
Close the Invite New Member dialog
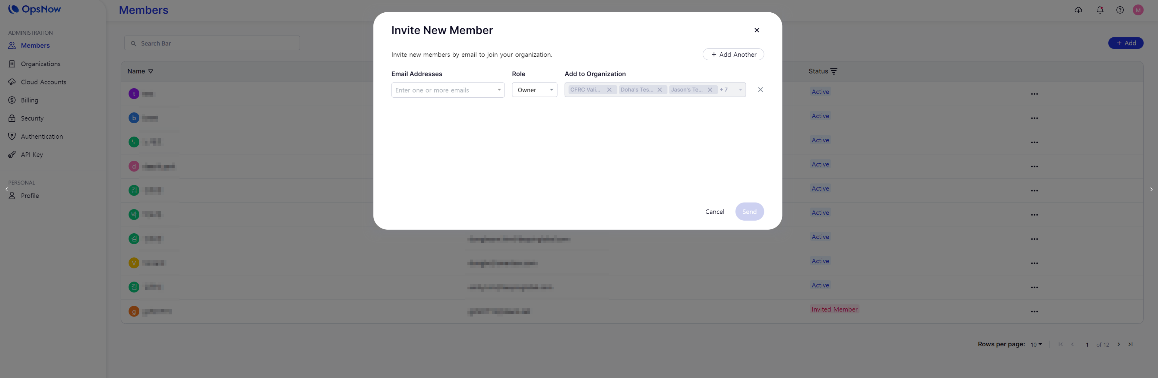pos(757,30)
